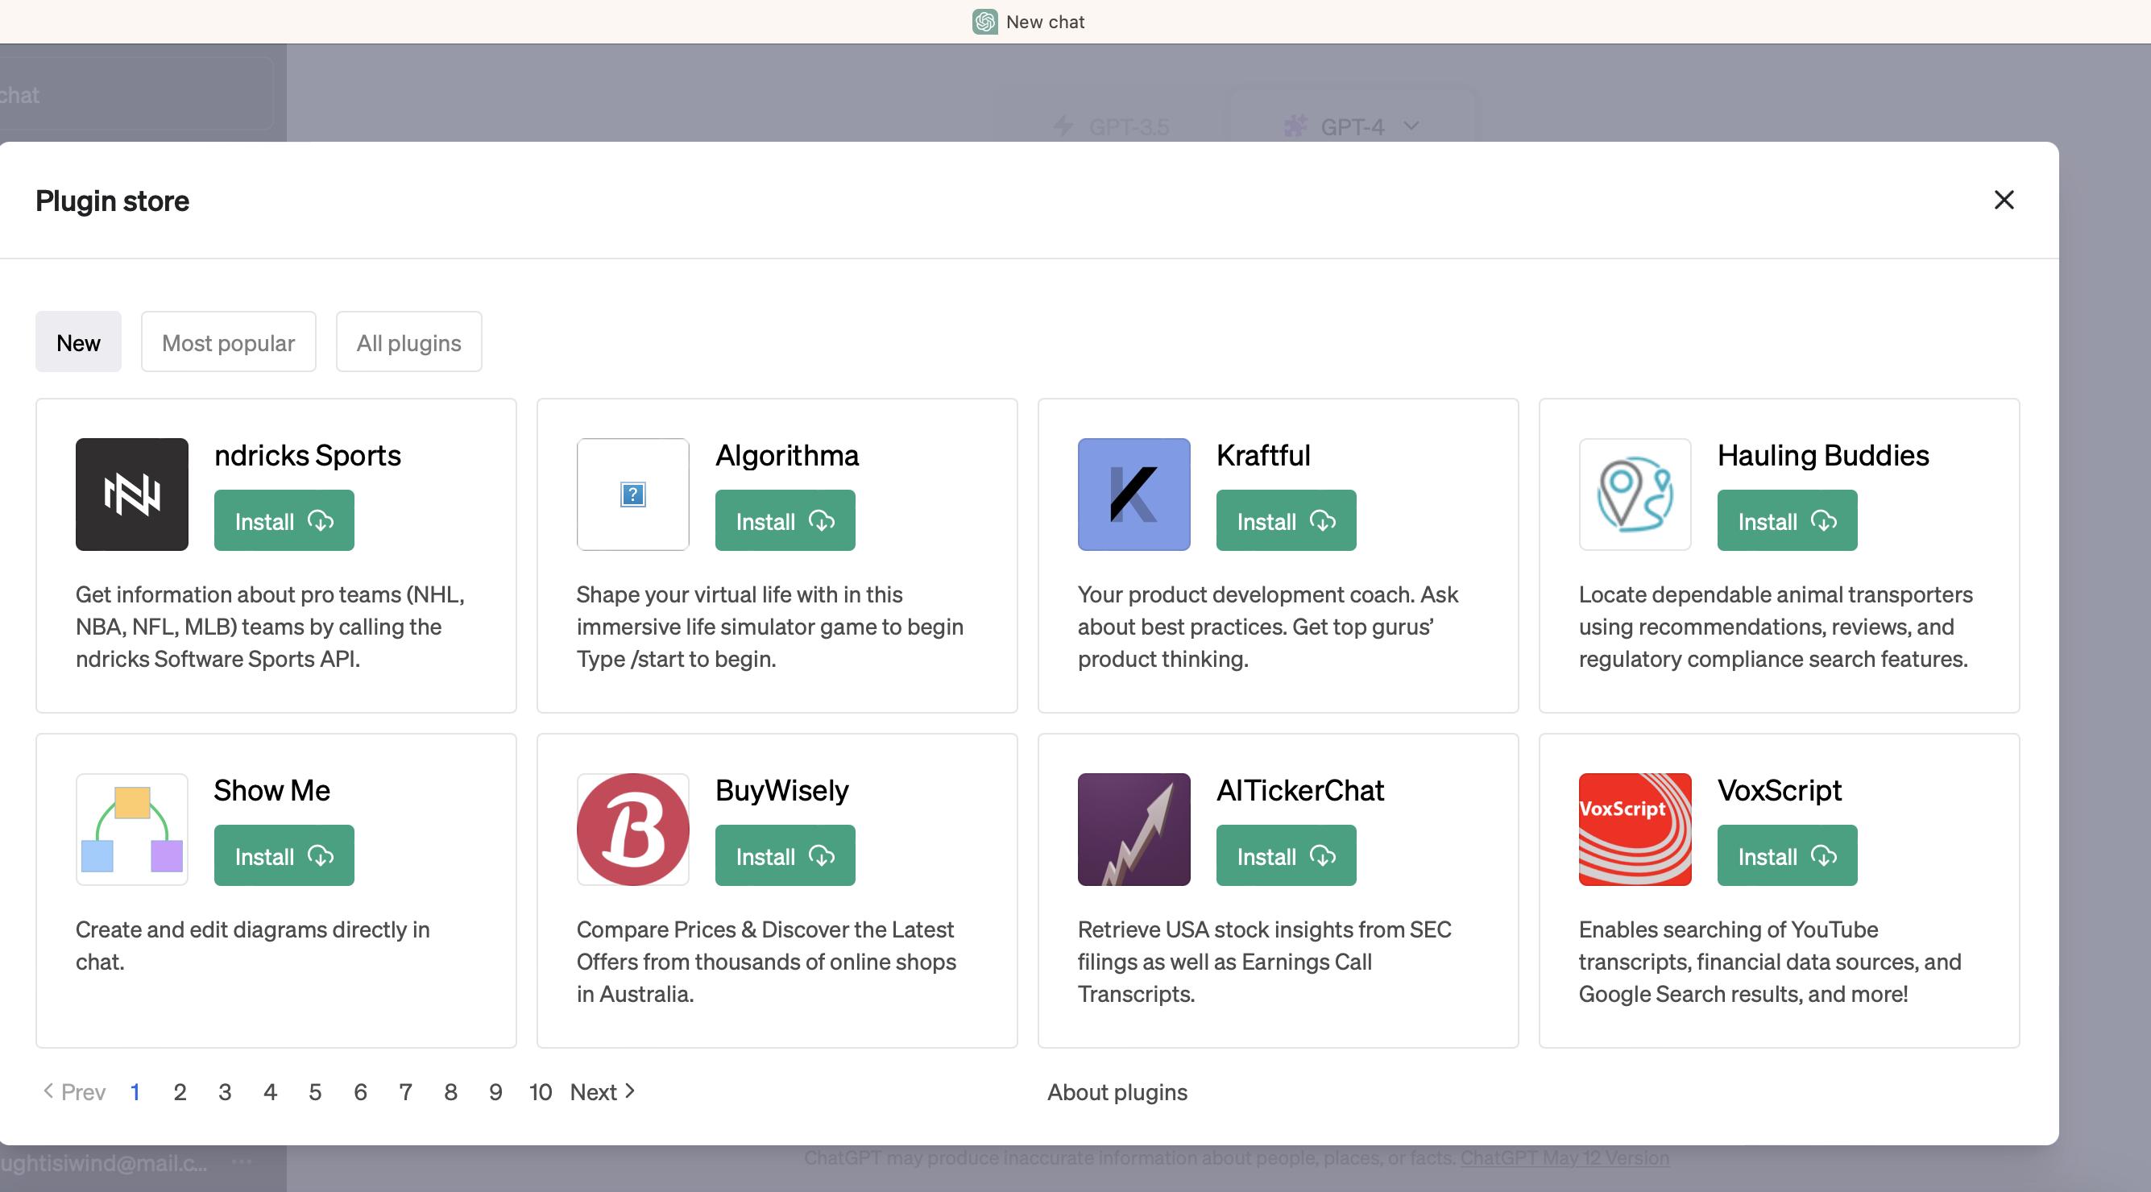Select the New plugins tab

pyautogui.click(x=78, y=342)
